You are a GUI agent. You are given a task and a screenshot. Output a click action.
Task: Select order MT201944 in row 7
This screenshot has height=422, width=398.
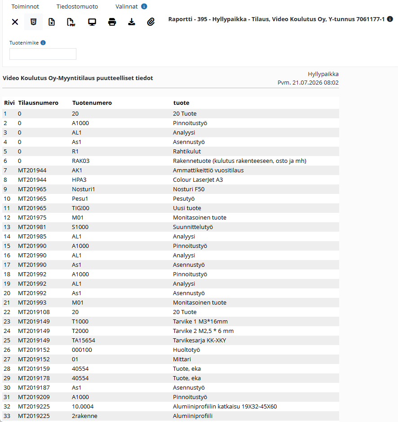point(32,171)
